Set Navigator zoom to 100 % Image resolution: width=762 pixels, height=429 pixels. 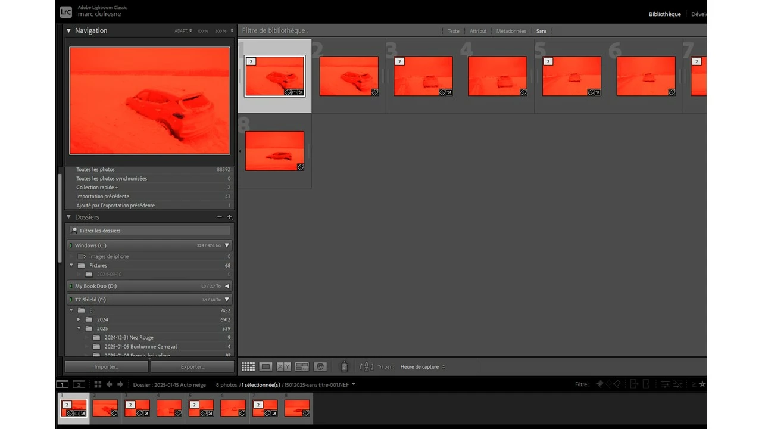(203, 30)
